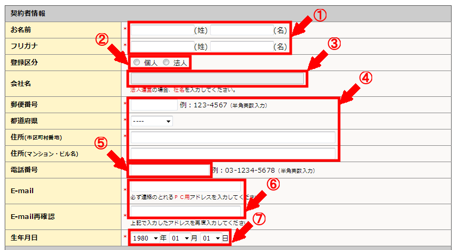Click the 電話番号 input field
This screenshot has height=250, width=460.
[170, 170]
